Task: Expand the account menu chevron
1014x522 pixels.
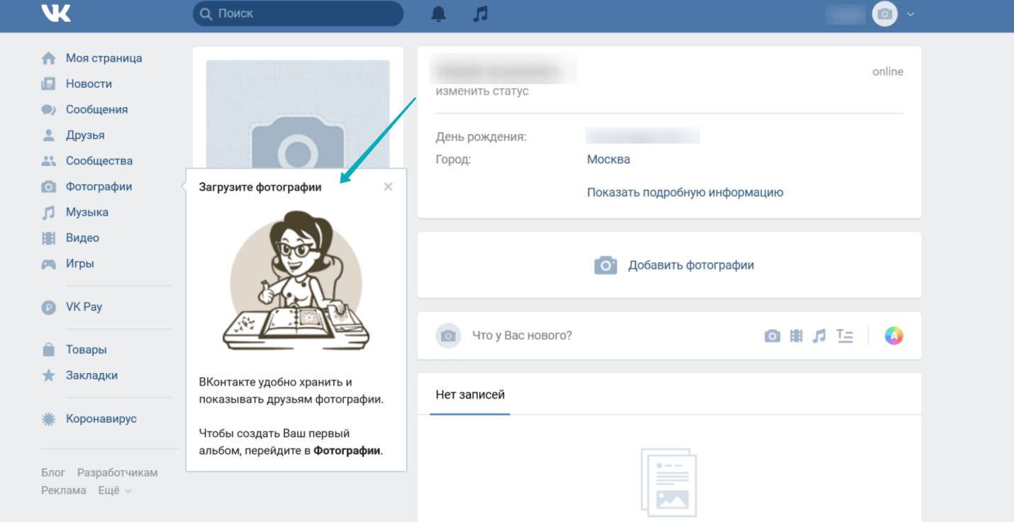Action: (x=910, y=13)
